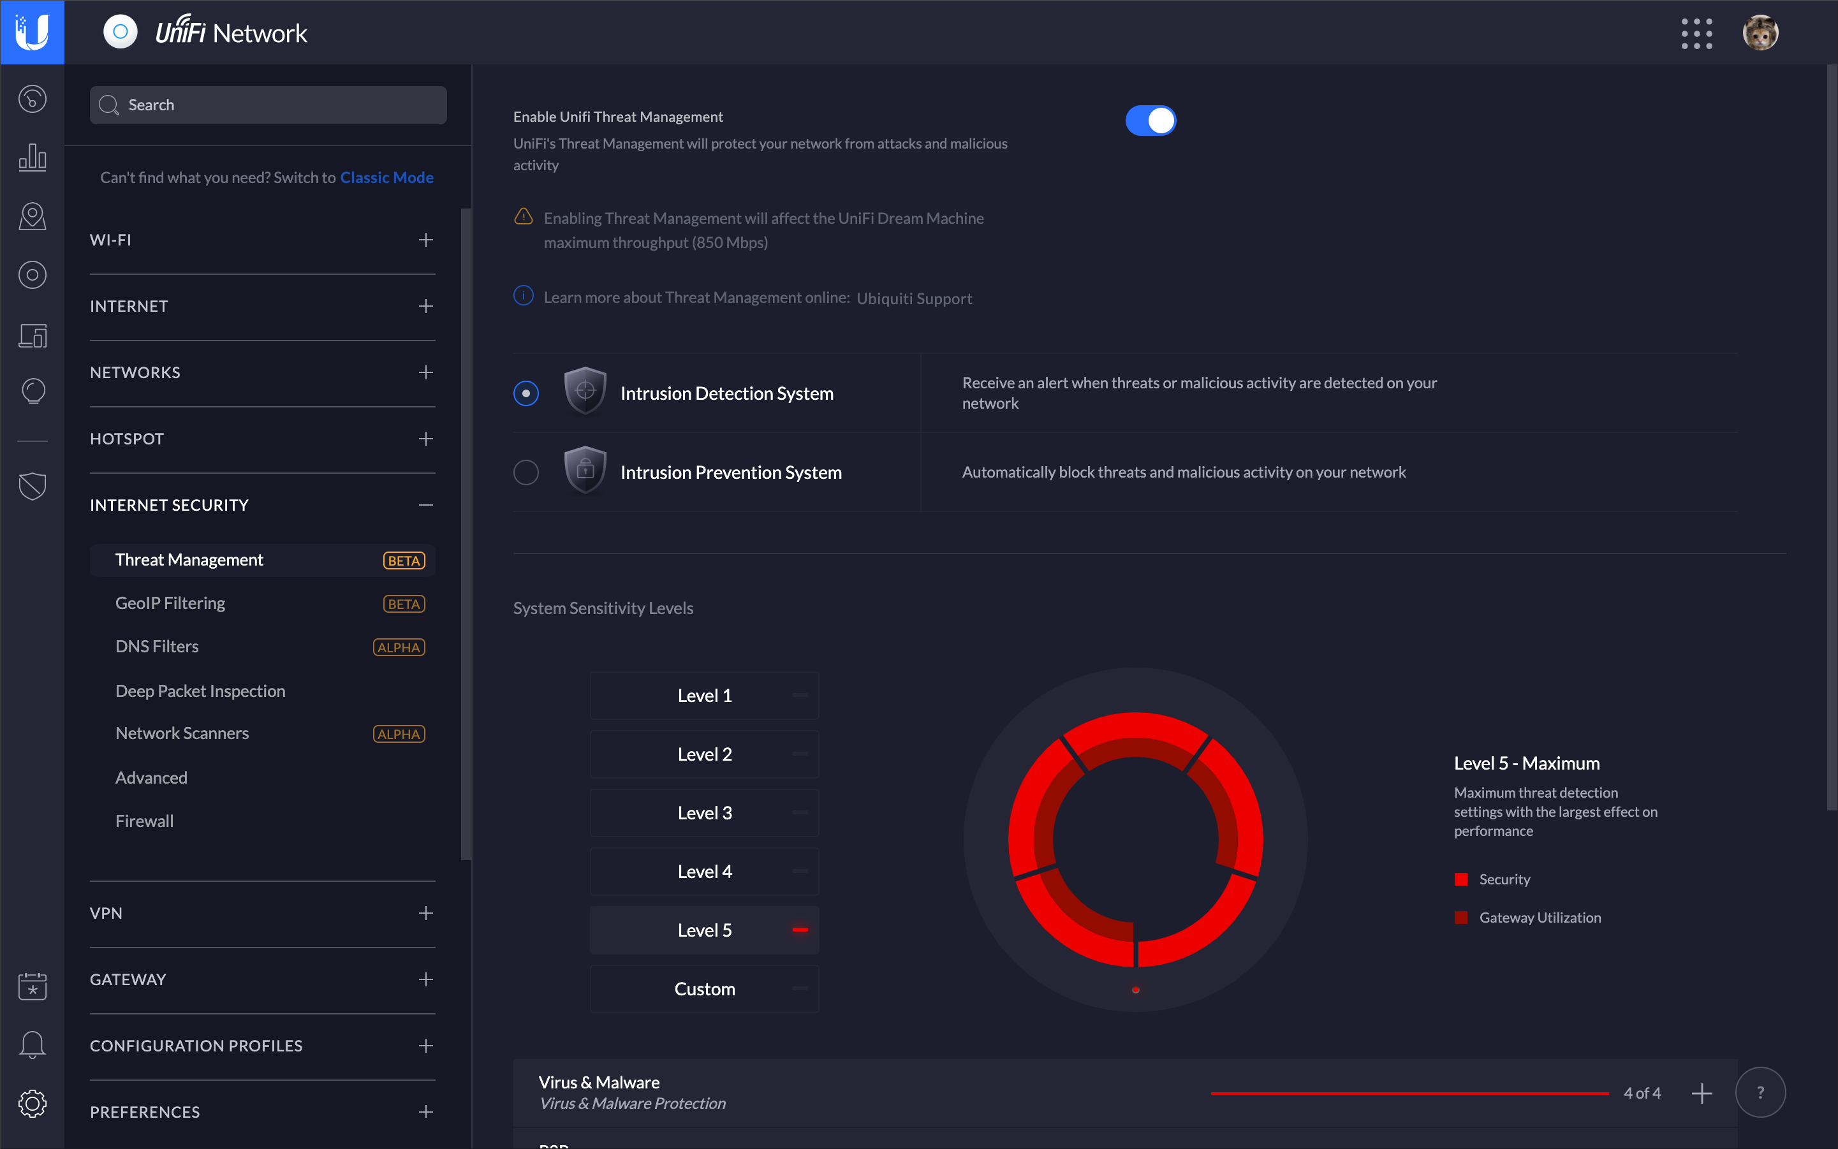The image size is (1838, 1149).
Task: Click the red sensitivity donut chart
Action: [1135, 839]
